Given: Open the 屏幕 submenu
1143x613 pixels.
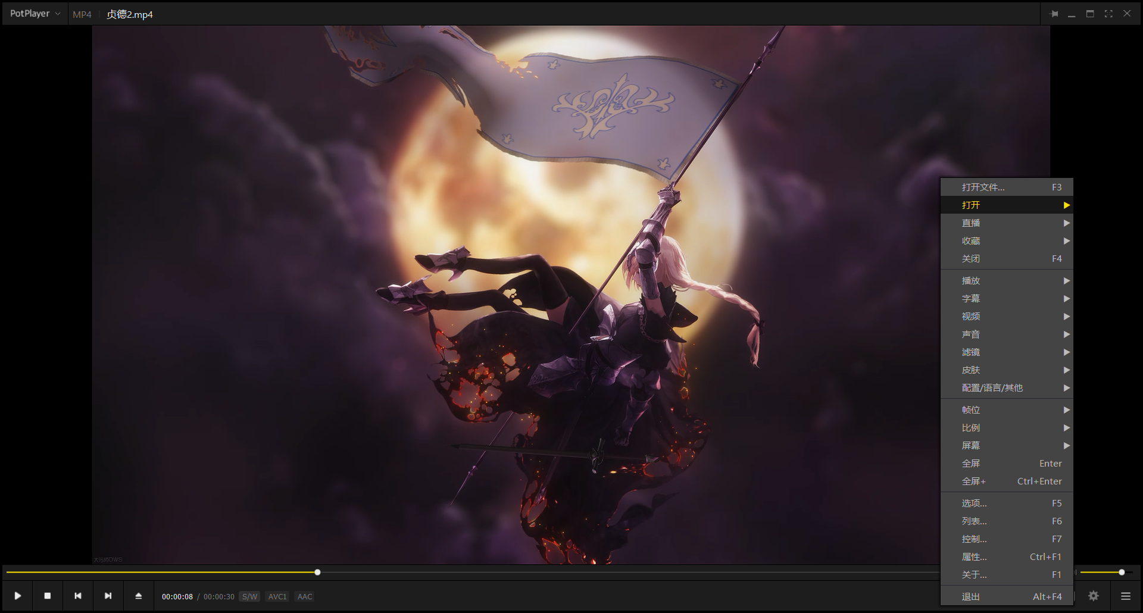Looking at the screenshot, I should coord(1007,445).
